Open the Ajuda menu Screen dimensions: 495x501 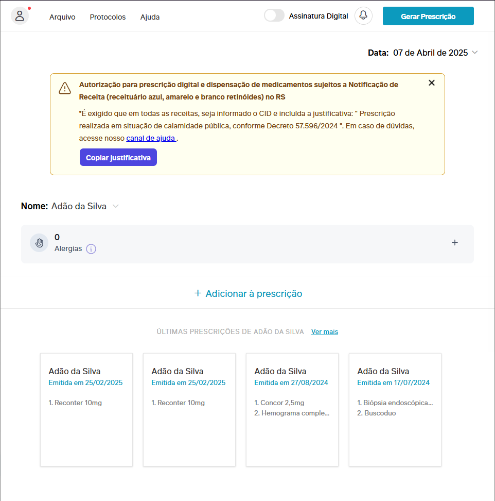150,17
